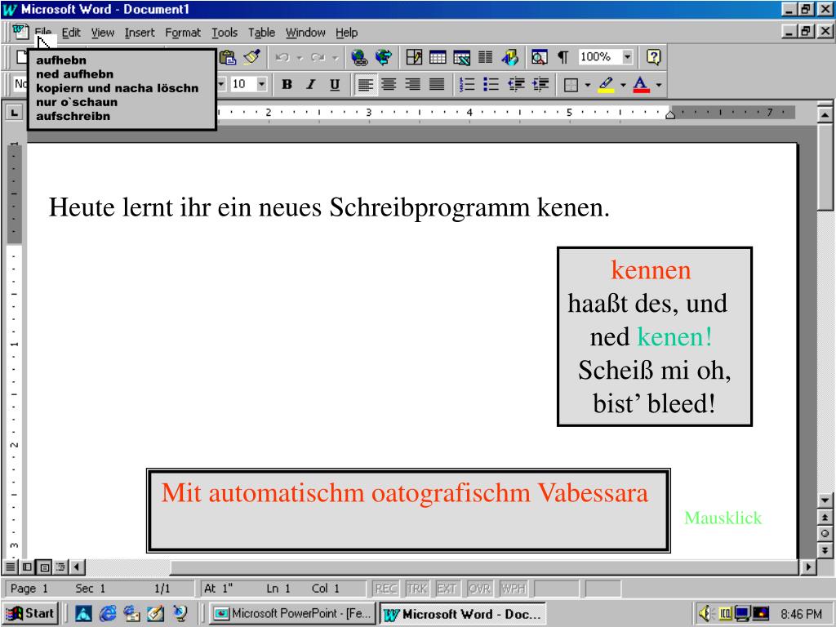Open the Format menu
Viewport: 836px width, 627px height.
[183, 33]
